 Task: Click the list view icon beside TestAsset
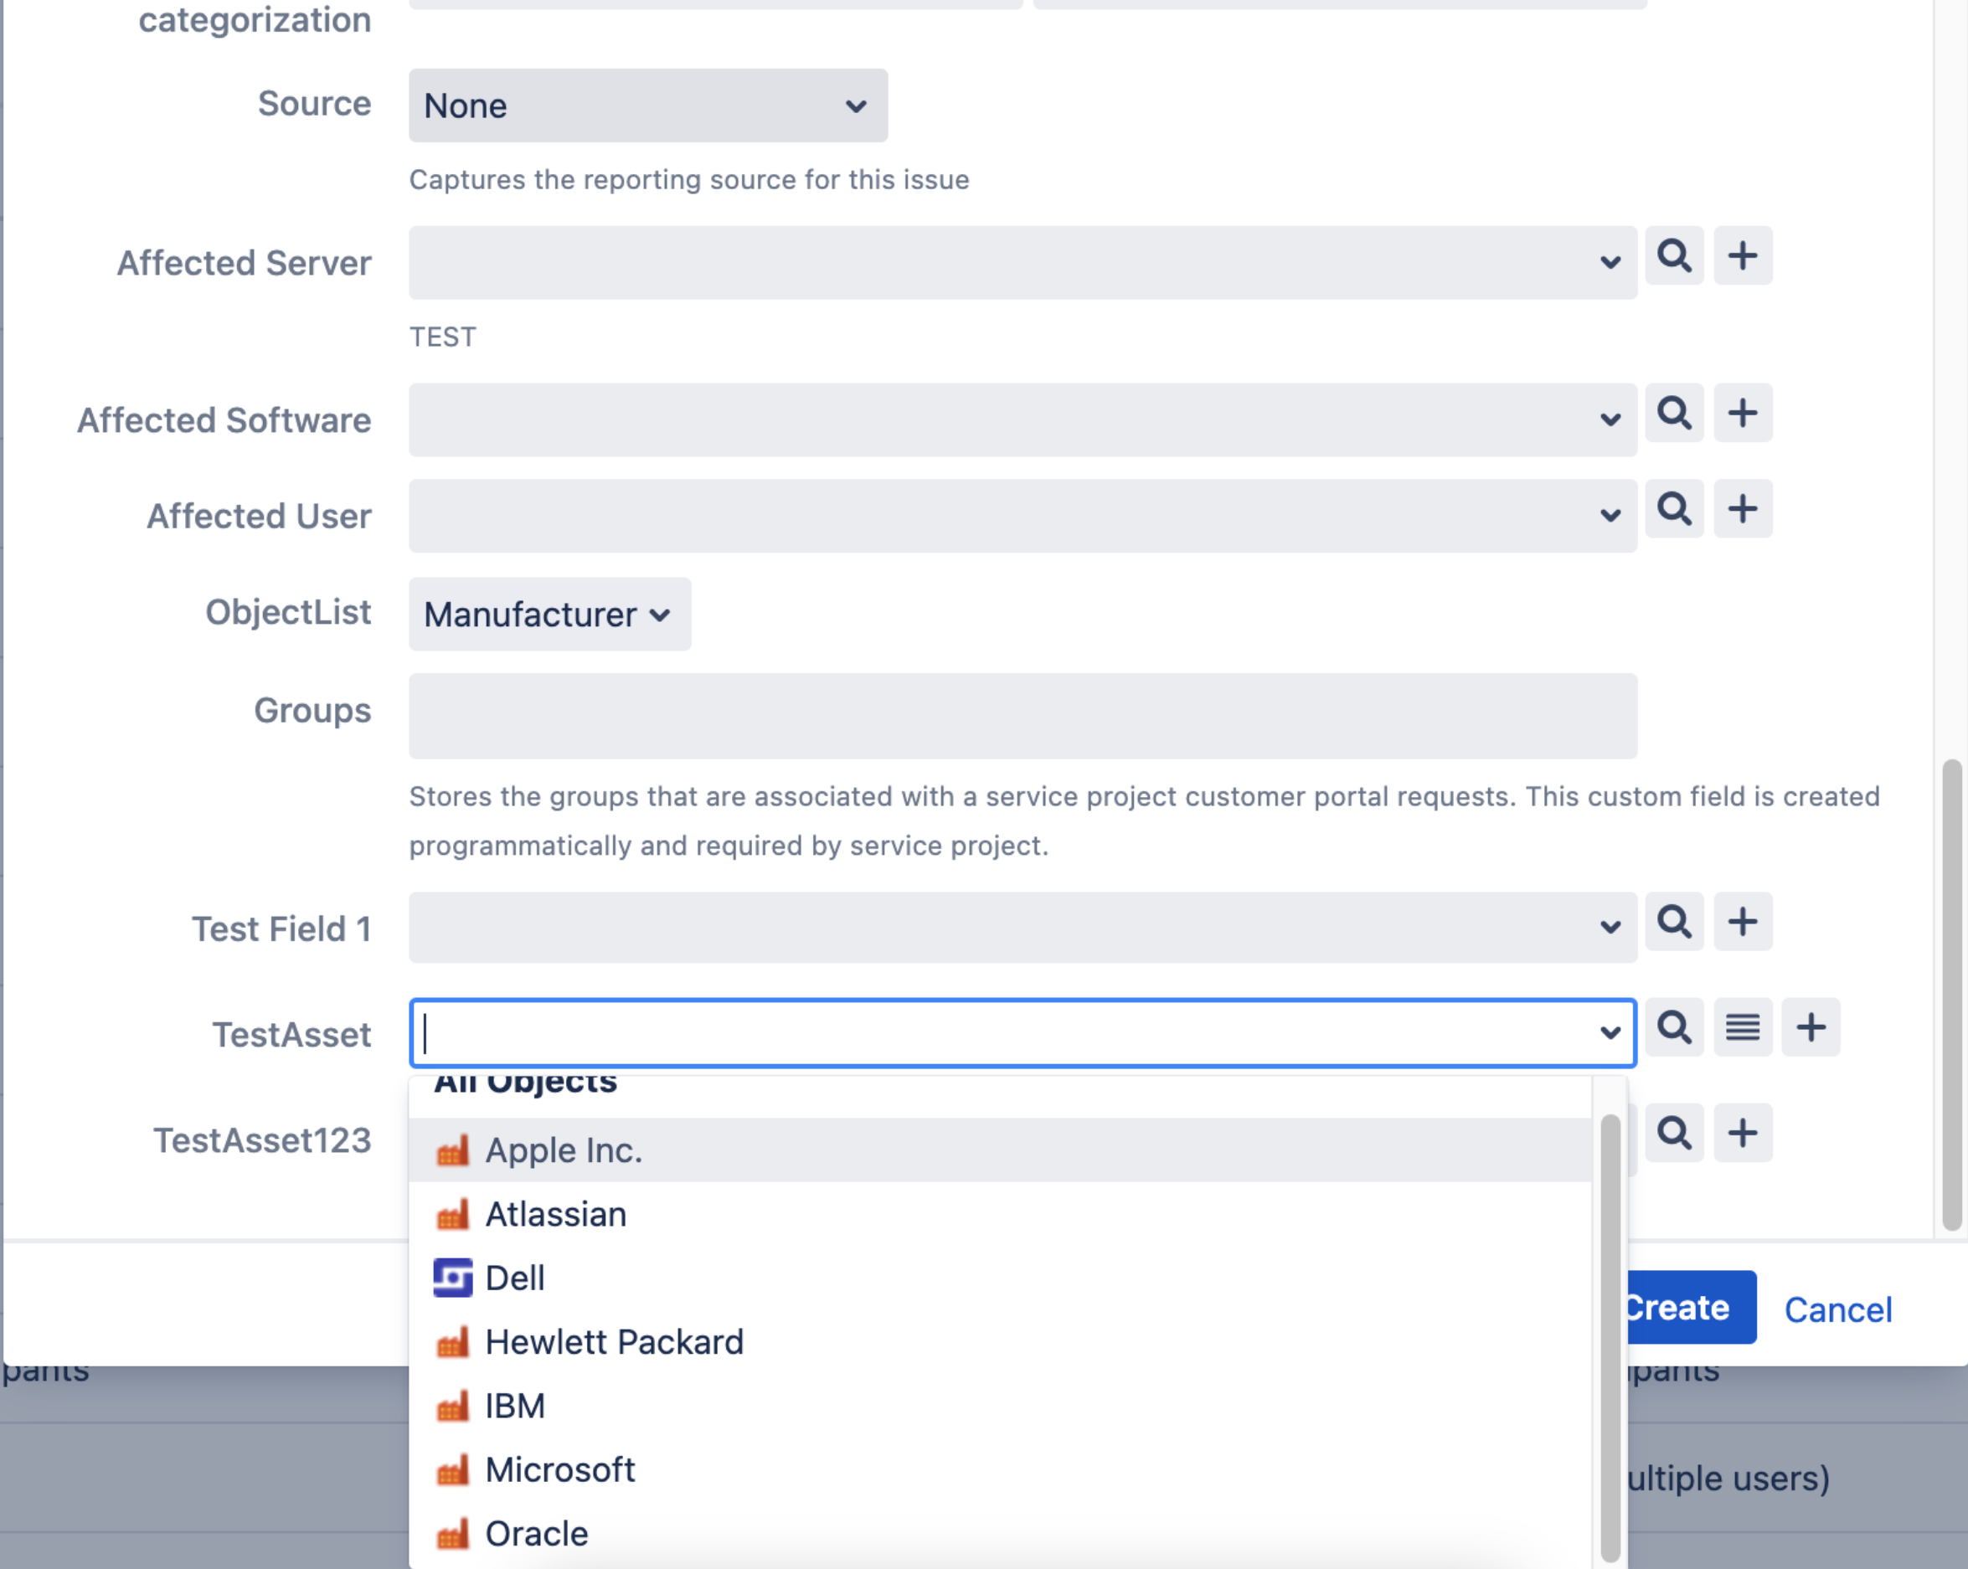coord(1743,1026)
